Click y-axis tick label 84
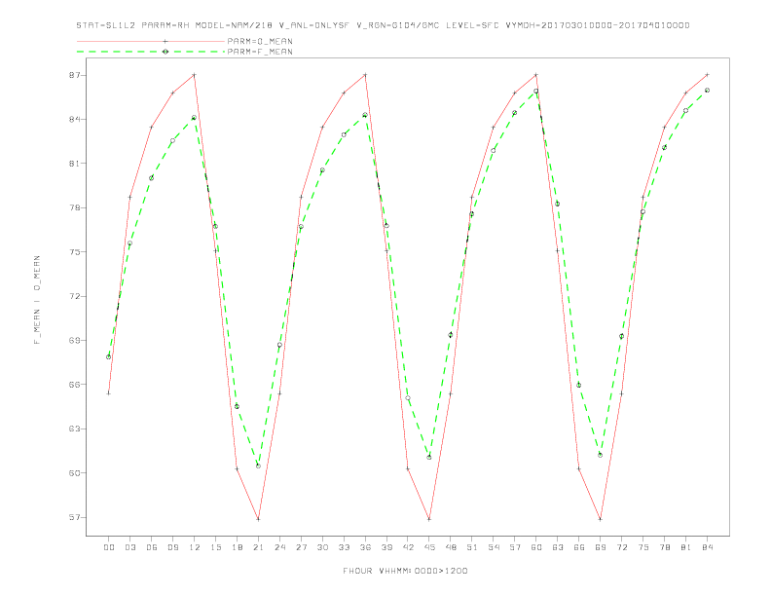771x596 pixels. [x=74, y=120]
